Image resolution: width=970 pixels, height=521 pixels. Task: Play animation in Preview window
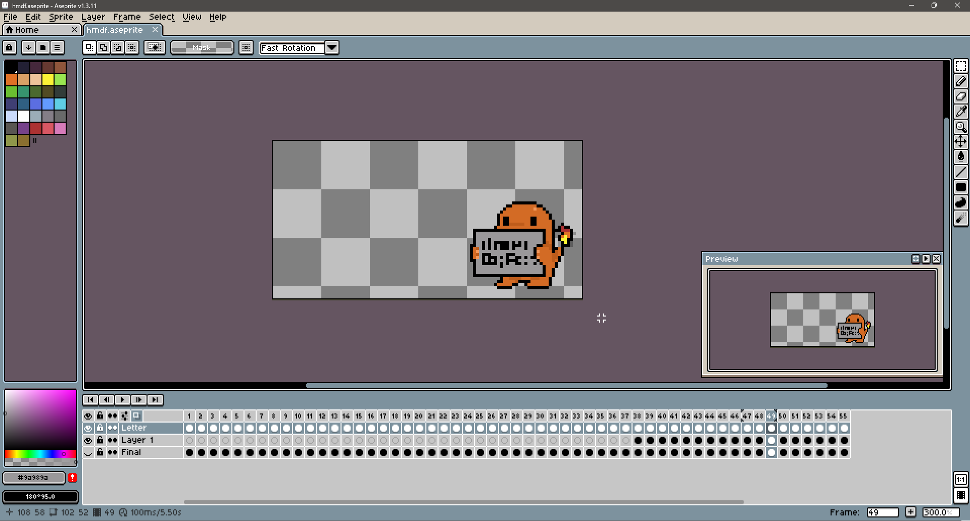(926, 259)
